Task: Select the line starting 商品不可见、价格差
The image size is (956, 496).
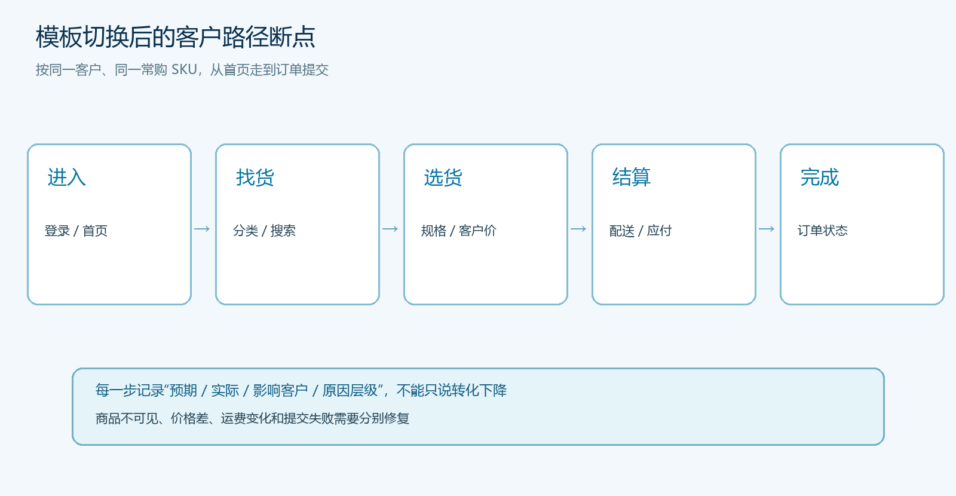Action: [x=252, y=418]
